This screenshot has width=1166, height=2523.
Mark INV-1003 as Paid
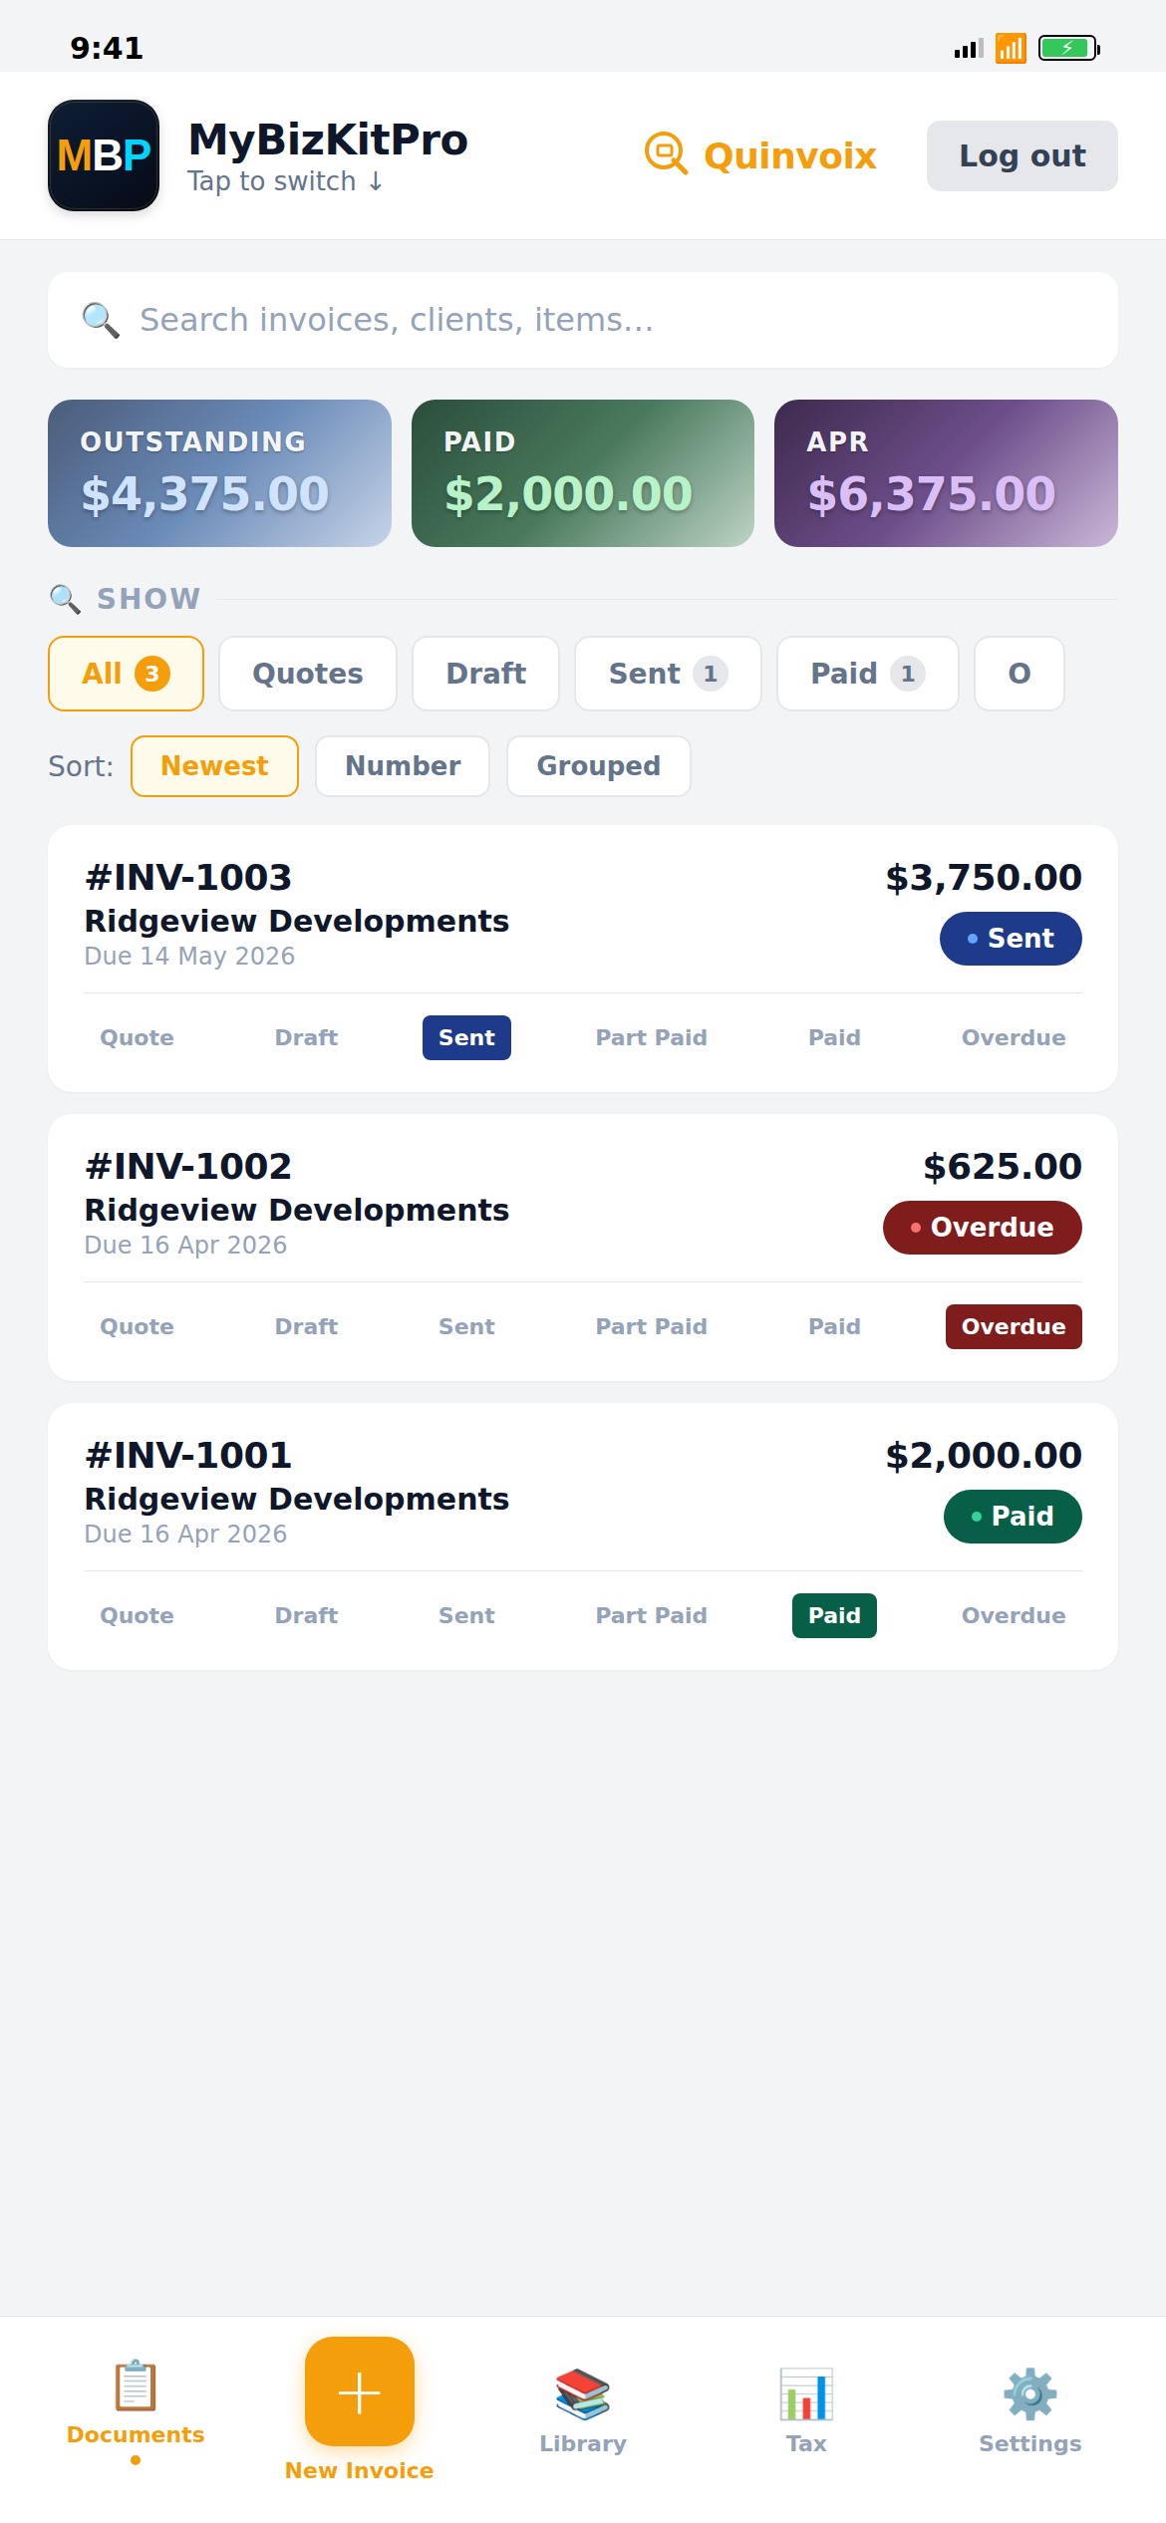[834, 1038]
